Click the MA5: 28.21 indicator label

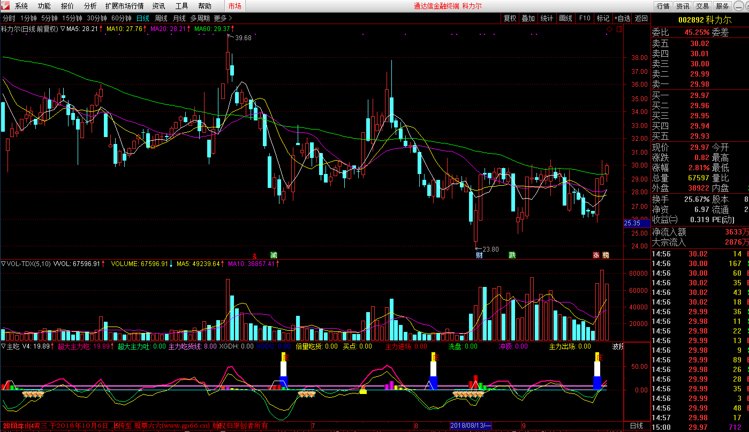[x=84, y=29]
